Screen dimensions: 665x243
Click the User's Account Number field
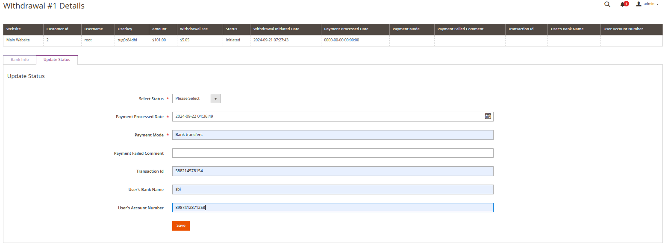tap(332, 208)
